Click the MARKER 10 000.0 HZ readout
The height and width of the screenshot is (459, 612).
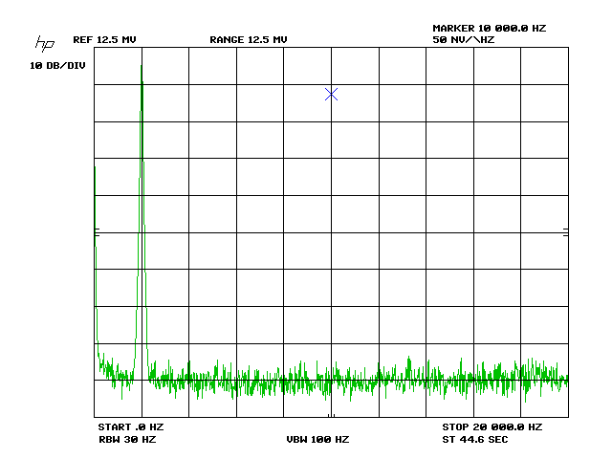[x=489, y=28]
